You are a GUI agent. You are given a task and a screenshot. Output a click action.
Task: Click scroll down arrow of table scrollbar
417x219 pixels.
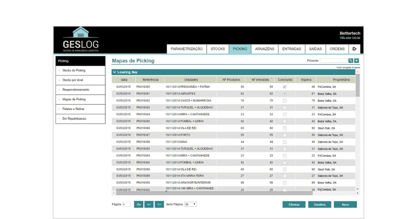[x=357, y=189]
